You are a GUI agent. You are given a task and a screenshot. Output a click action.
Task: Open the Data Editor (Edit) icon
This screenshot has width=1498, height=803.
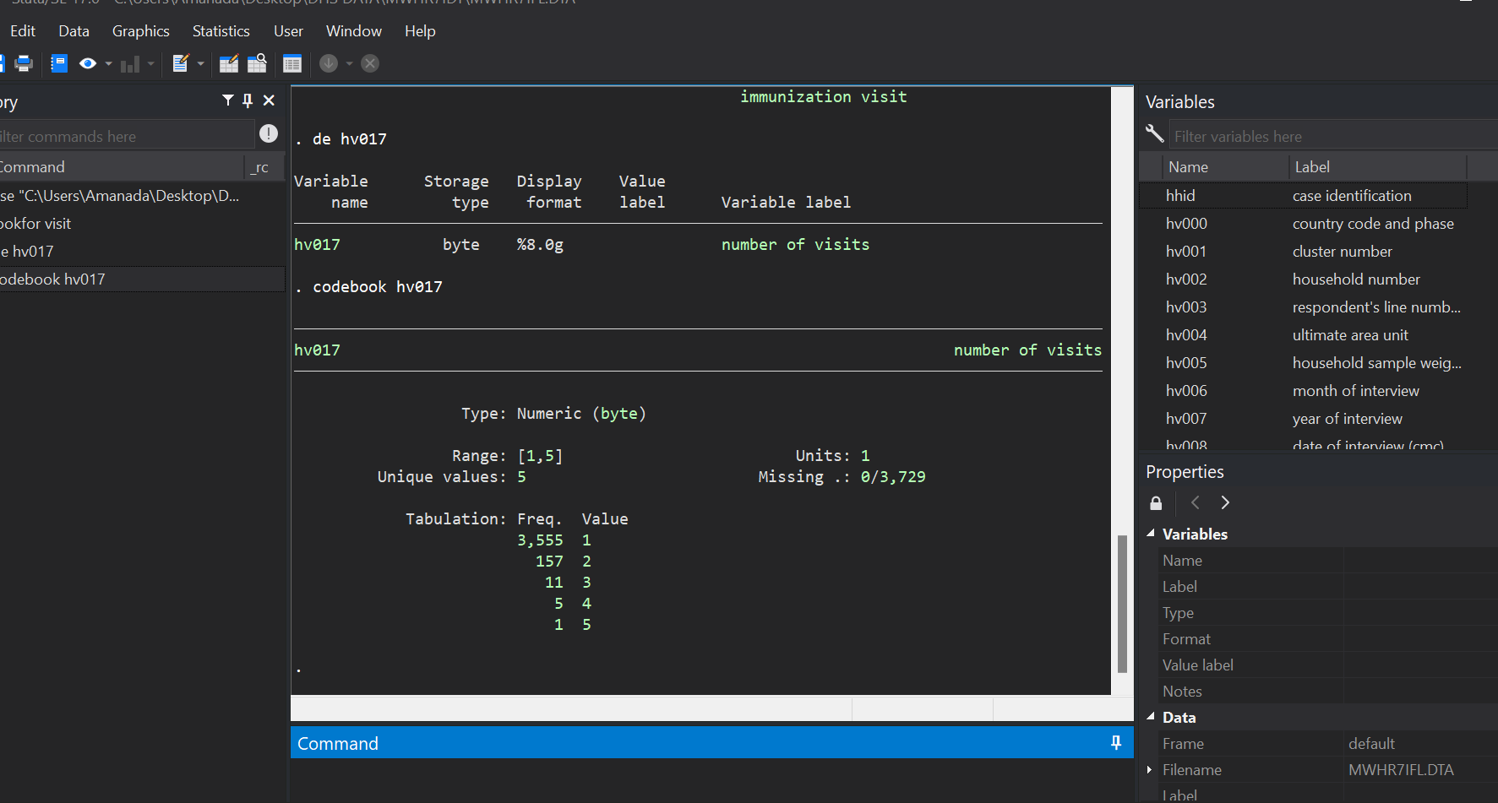tap(228, 63)
